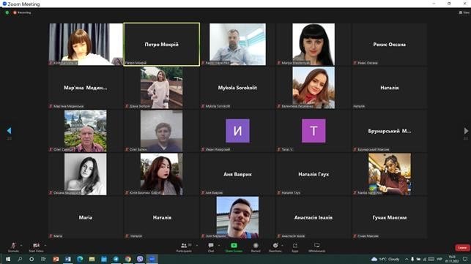The image size is (471, 264).
Task: Start Video from the Zoom toolbar
Action: pyautogui.click(x=36, y=247)
